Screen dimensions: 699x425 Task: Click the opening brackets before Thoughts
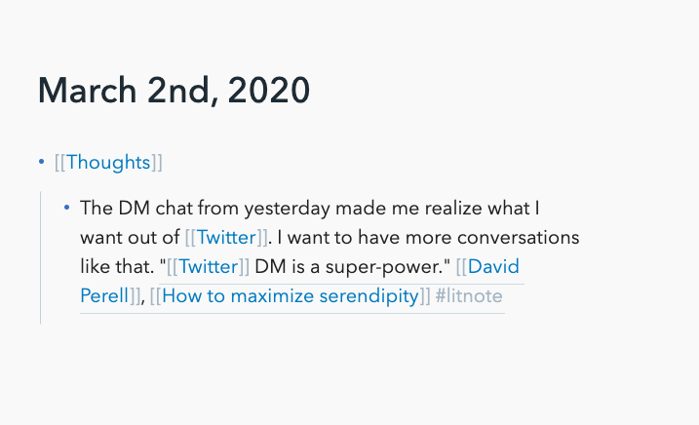[x=59, y=163]
